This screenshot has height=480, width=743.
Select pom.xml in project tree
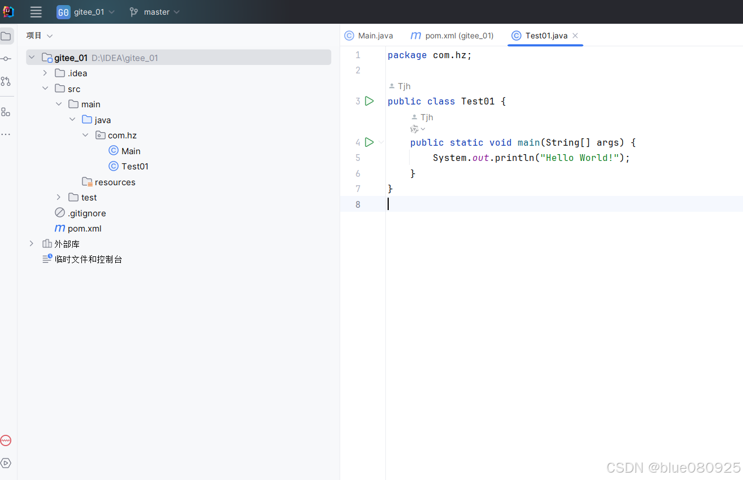(85, 228)
